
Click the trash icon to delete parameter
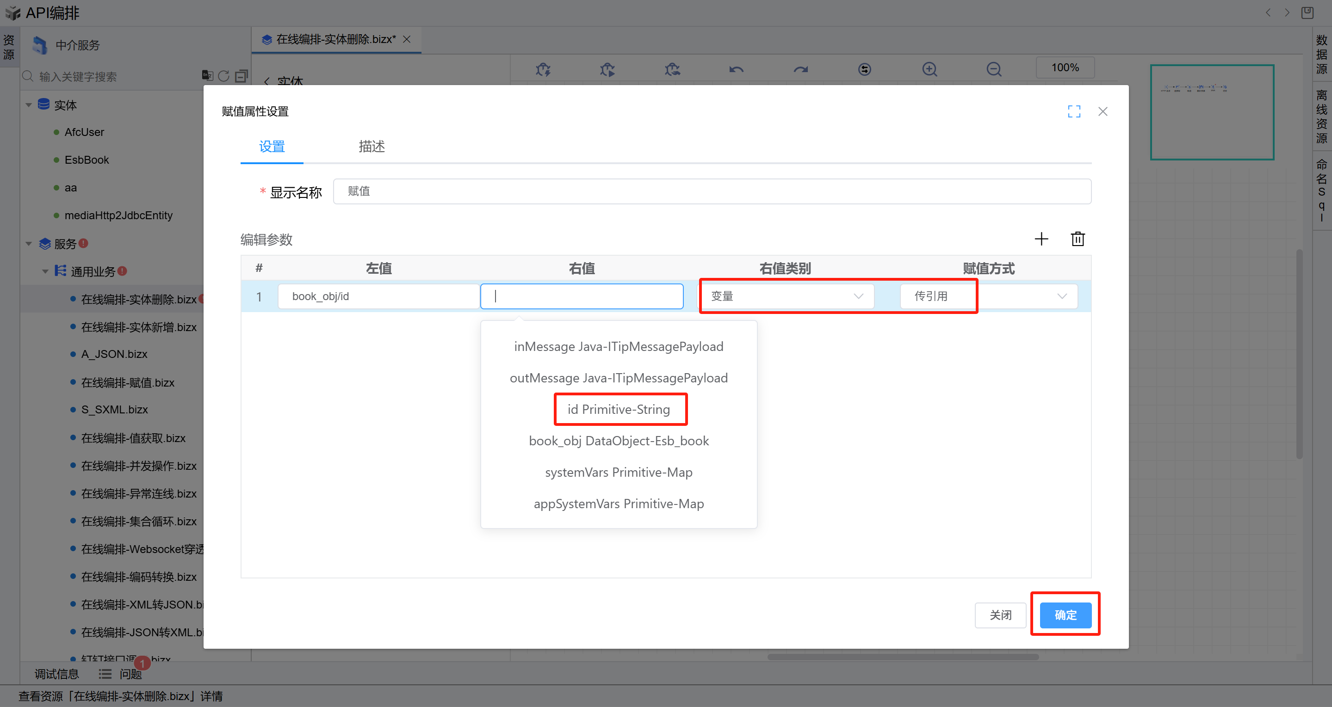1078,239
